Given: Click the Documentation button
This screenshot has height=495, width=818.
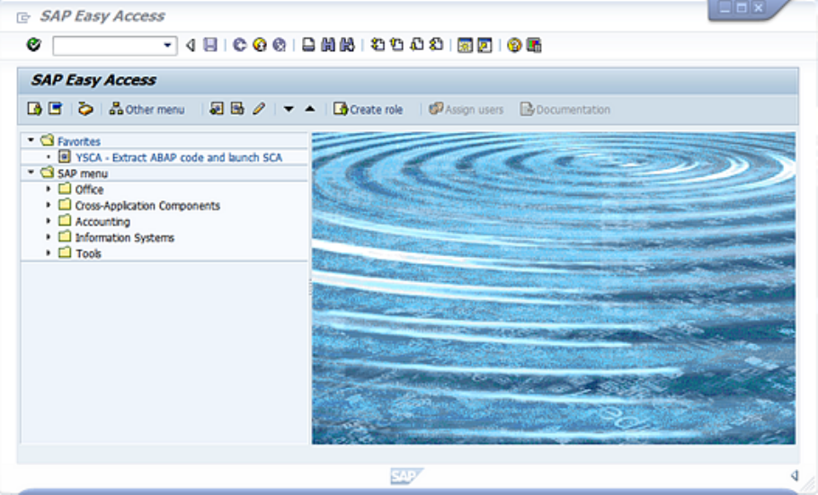Looking at the screenshot, I should click(565, 109).
